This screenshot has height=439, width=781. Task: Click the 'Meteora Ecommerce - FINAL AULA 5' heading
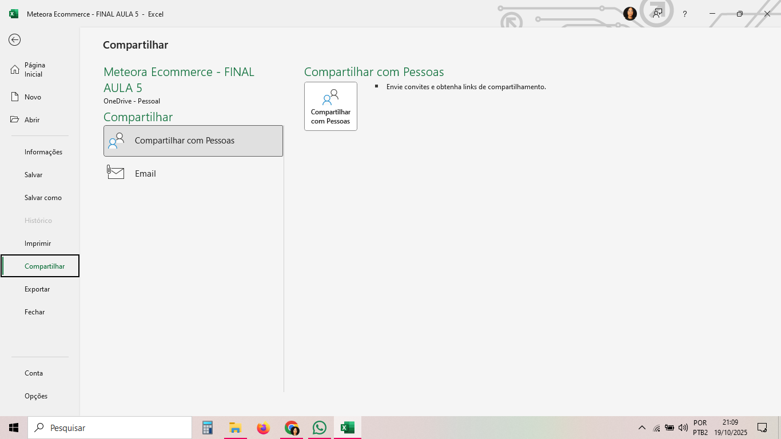179,80
